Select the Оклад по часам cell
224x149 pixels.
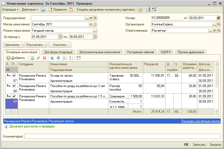79,76
